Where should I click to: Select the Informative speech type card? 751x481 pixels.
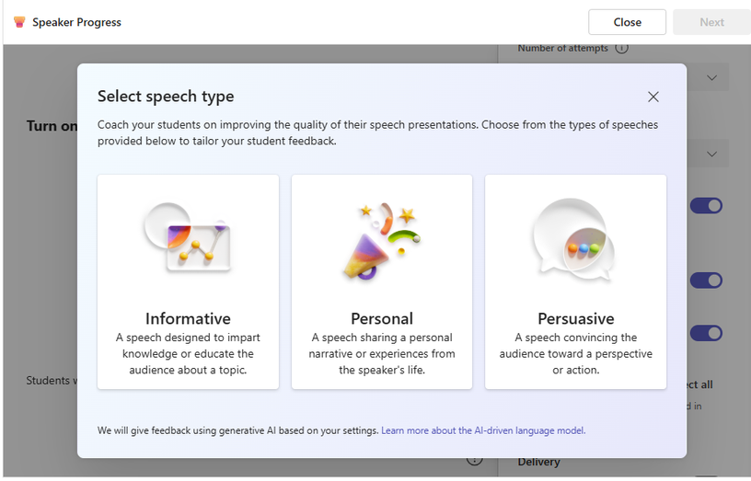(x=188, y=281)
